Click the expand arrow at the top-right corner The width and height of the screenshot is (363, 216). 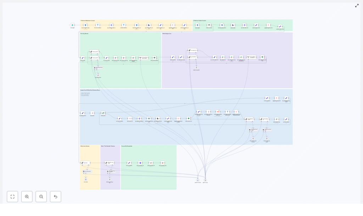357,5
